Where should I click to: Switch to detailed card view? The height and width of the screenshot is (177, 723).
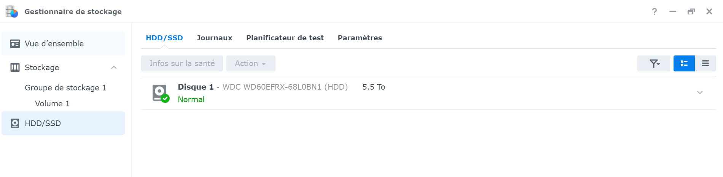[684, 63]
